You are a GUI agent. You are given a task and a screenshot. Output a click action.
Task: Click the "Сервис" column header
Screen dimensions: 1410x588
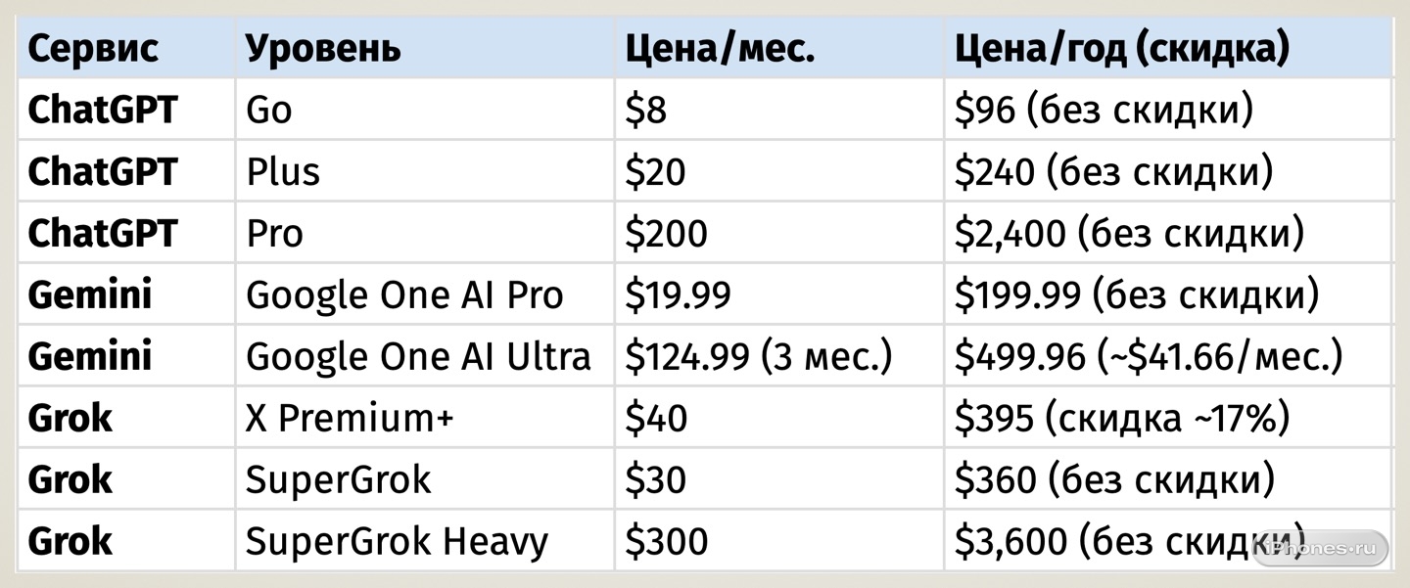93,48
